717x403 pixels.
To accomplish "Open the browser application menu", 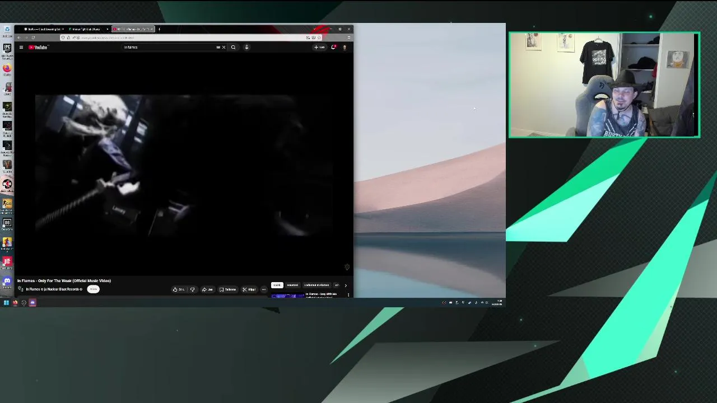I will pos(348,38).
